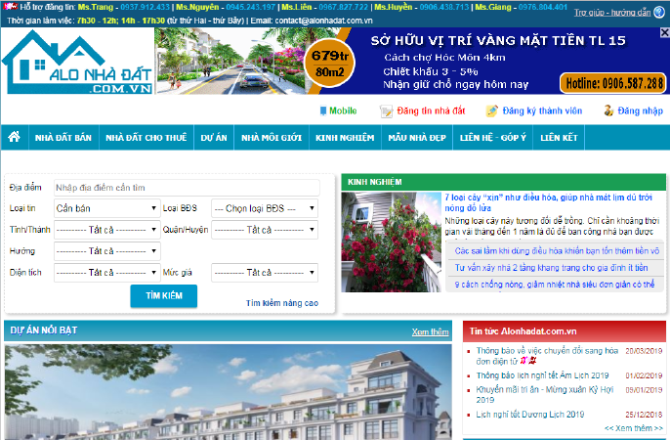Expand the Mức giá dropdown
The image size is (670, 440).
[x=265, y=273]
